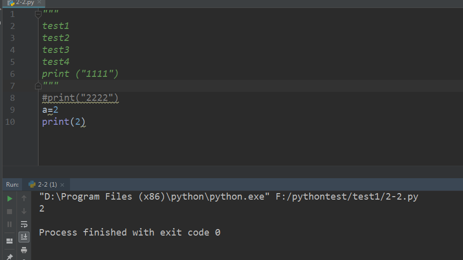Click line number 9 in gutter
Viewport: 463px width, 260px height.
pyautogui.click(x=12, y=110)
